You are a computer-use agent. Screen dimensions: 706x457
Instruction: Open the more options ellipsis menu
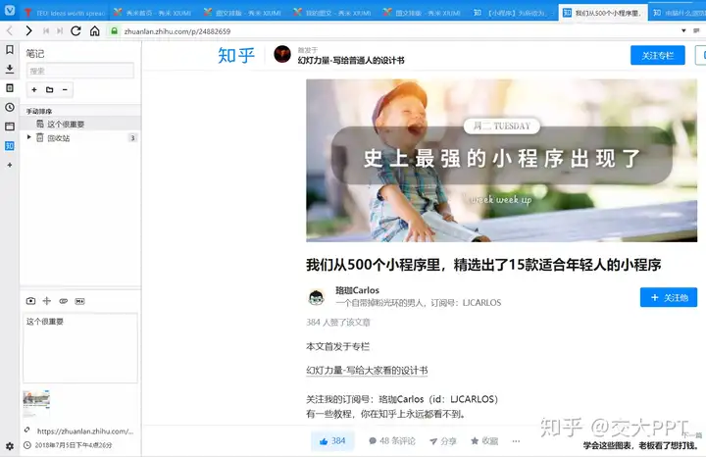516,440
